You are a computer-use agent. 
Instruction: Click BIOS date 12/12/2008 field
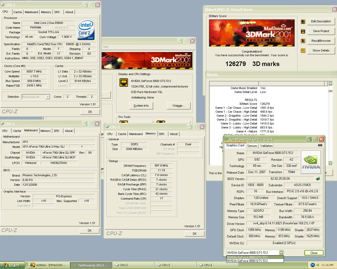tap(58, 185)
